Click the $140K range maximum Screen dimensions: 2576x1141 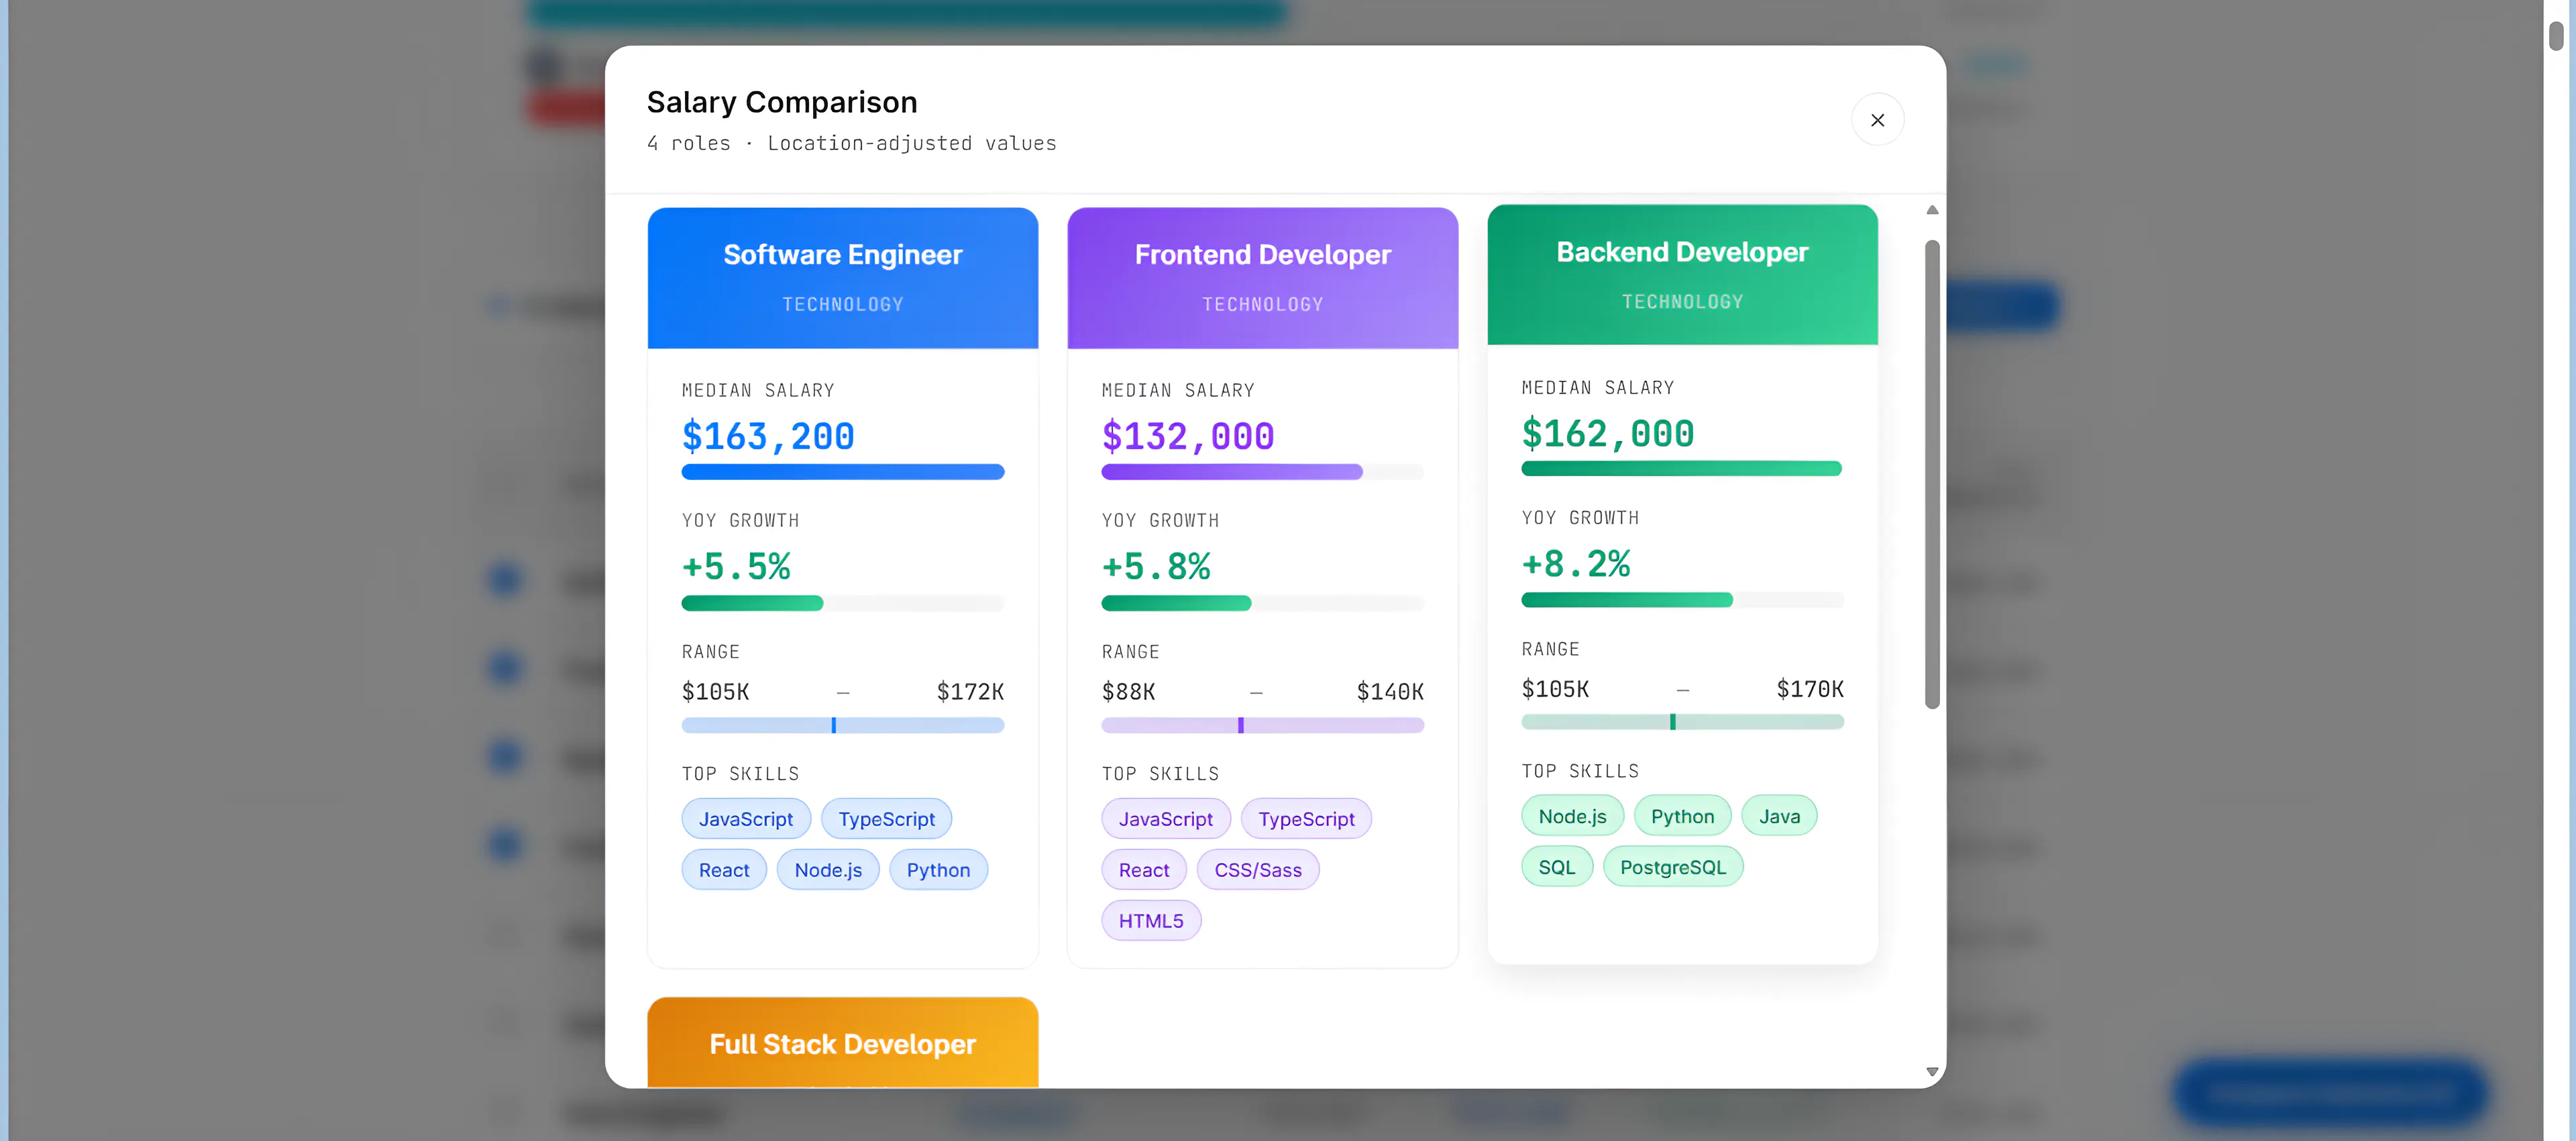[1390, 691]
